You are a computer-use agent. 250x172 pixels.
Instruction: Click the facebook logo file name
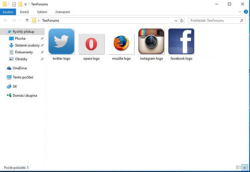pyautogui.click(x=181, y=59)
